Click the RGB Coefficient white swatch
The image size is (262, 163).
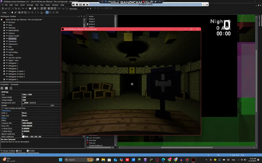click(x=23, y=137)
